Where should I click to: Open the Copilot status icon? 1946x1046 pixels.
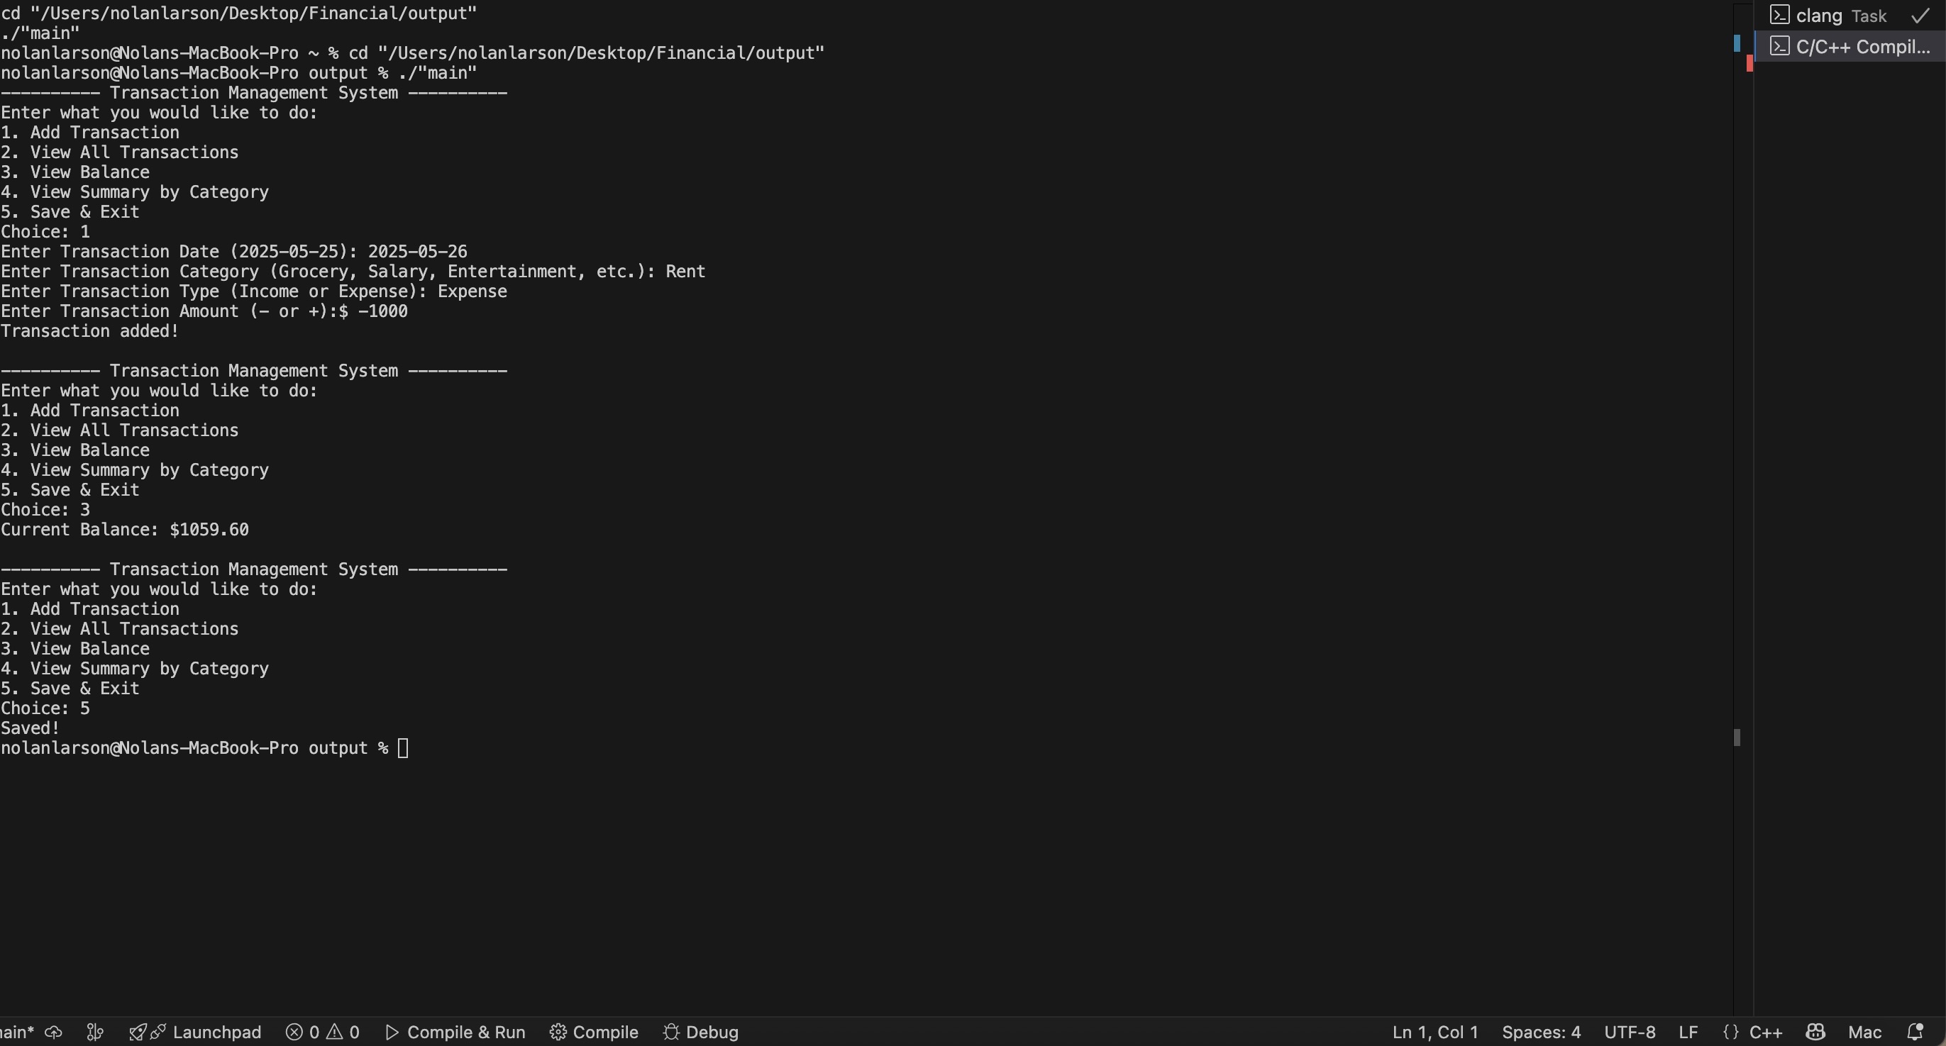click(x=1815, y=1033)
